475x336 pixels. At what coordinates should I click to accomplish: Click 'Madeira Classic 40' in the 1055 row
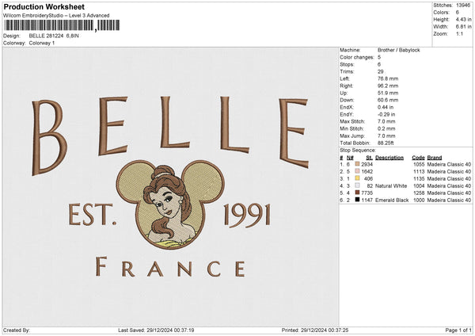449,164
